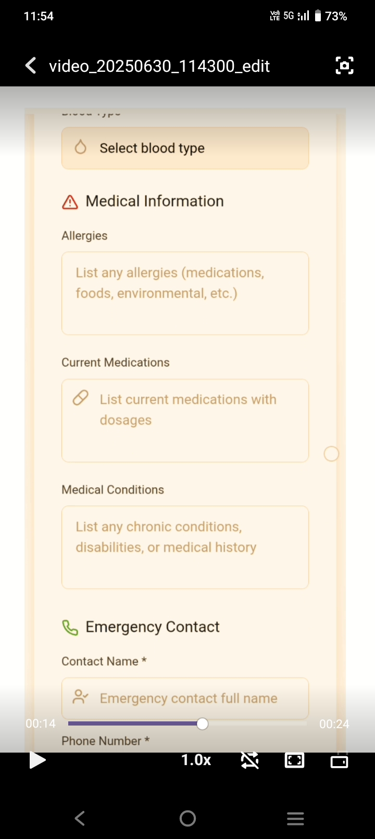375x839 pixels.
Task: Open picture-in-picture pop-up view icon
Action: [339, 761]
